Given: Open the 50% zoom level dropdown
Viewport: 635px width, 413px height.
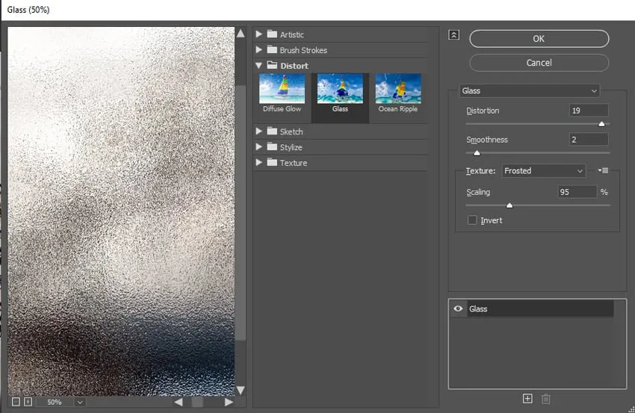Looking at the screenshot, I should click(79, 402).
